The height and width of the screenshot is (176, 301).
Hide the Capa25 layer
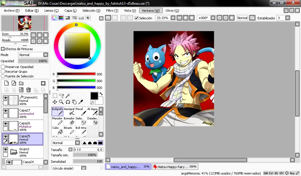[5, 136]
